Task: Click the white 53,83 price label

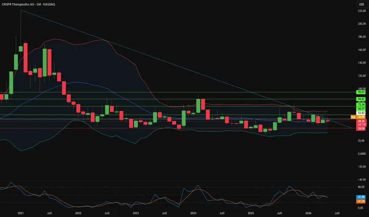Action: click(x=361, y=113)
